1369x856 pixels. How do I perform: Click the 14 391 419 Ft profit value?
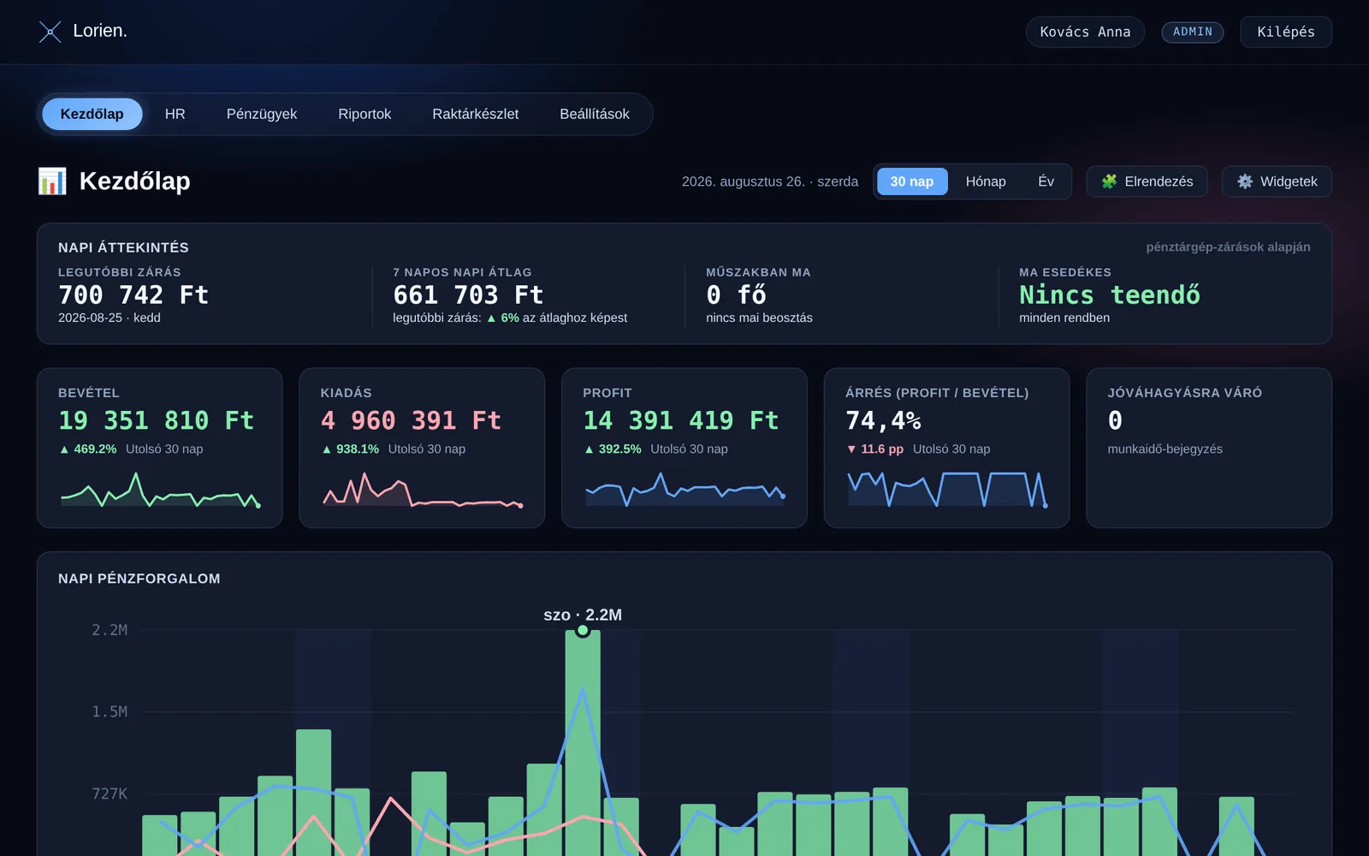tap(681, 420)
